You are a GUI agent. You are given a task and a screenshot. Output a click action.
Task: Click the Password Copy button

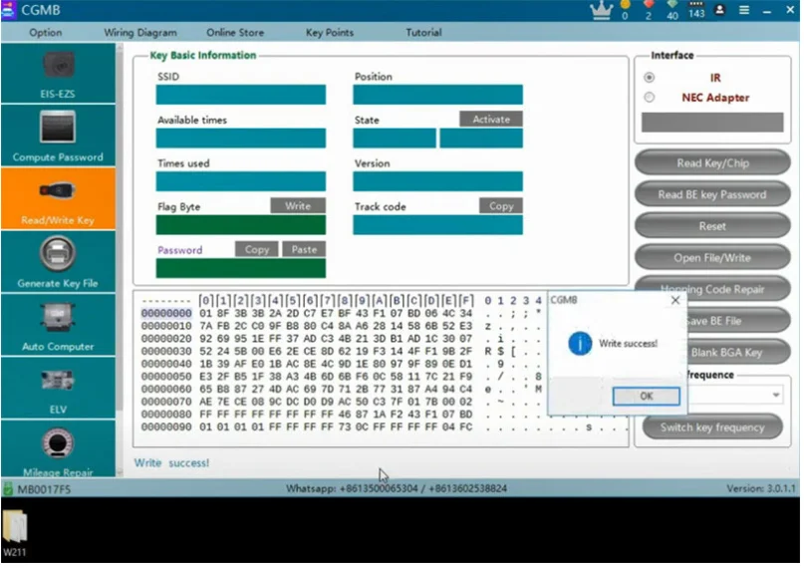(x=257, y=249)
